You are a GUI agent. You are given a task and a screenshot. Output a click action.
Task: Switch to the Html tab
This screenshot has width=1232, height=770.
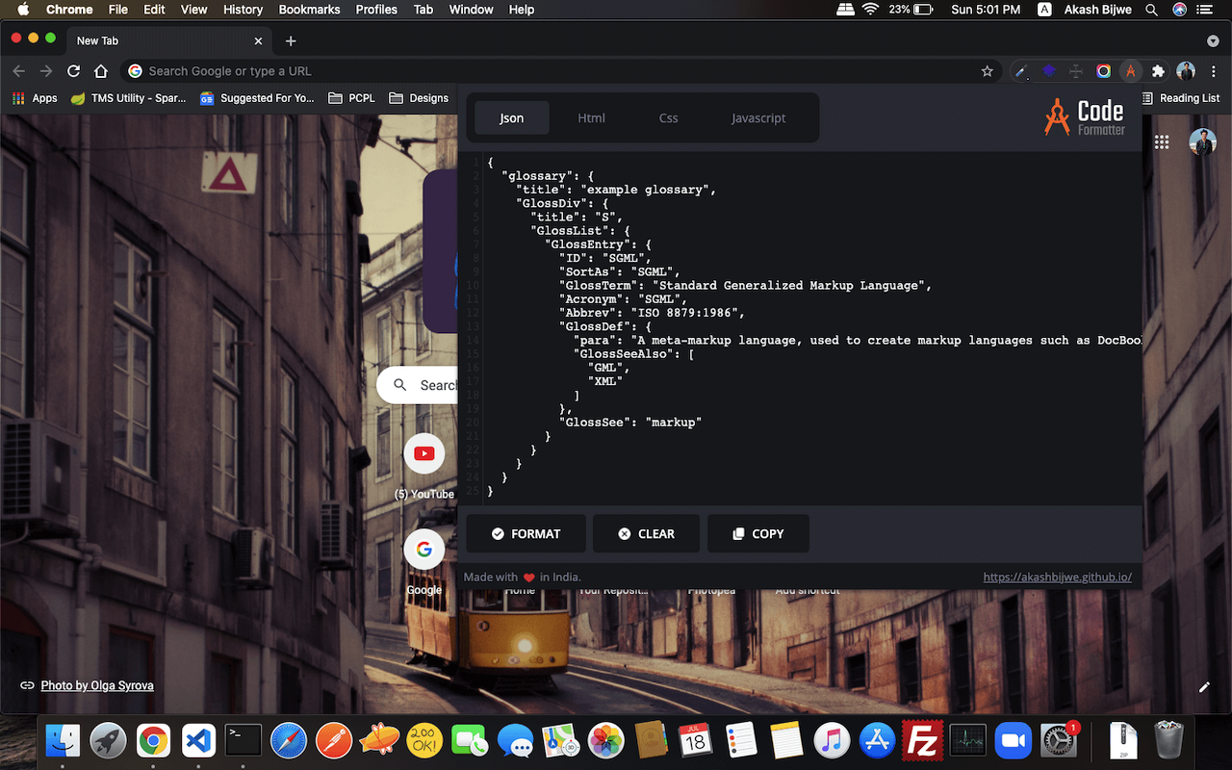[x=591, y=117]
